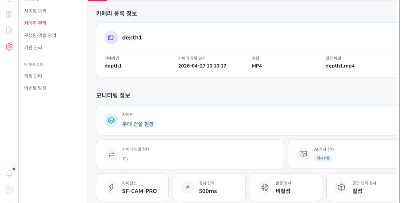
Task: Click the AI inspection monitor icon
Action: pyautogui.click(x=303, y=154)
